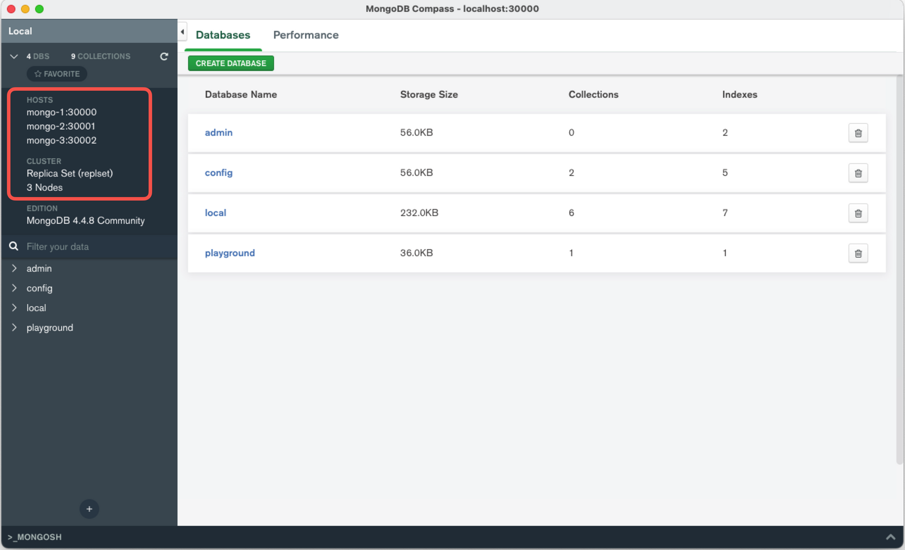
Task: Click the plus button at the sidebar bottom
Action: (x=89, y=509)
